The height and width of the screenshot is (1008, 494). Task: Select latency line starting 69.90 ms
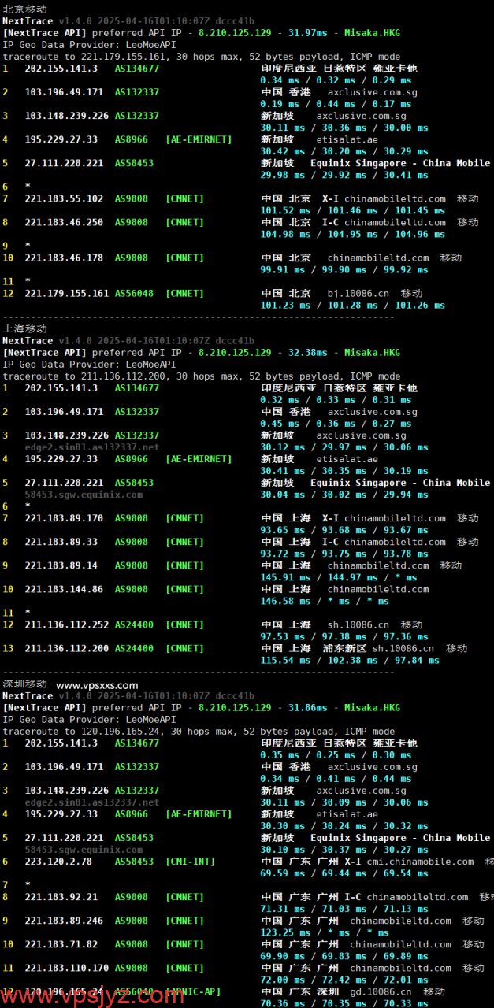coord(344,956)
